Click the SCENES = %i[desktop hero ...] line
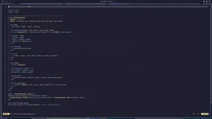Viewport: 212px width, 119px height. pyautogui.click(x=36, y=21)
